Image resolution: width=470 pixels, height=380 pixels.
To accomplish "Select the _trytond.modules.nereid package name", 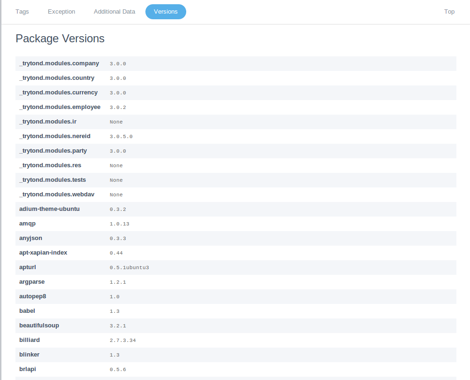I will (x=55, y=136).
